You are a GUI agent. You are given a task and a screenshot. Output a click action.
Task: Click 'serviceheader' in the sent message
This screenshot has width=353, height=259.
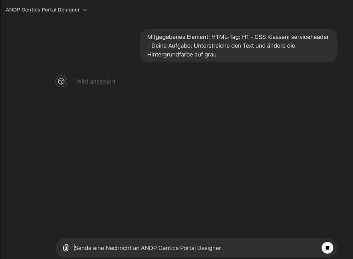[307, 37]
